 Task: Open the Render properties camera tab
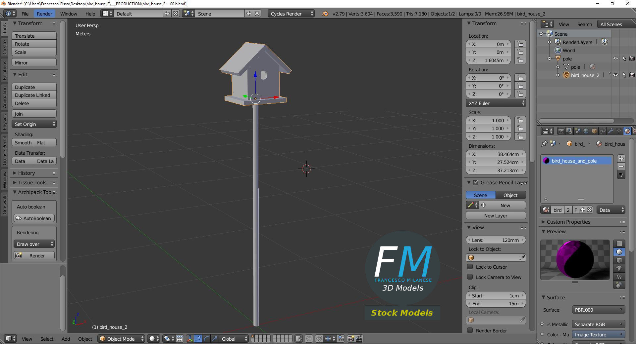pyautogui.click(x=561, y=131)
